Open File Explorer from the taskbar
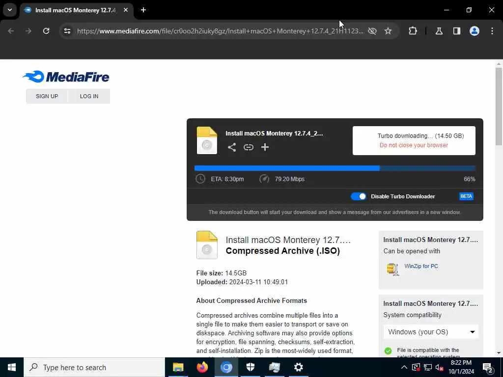Viewport: 503px width, 377px height. tap(178, 367)
